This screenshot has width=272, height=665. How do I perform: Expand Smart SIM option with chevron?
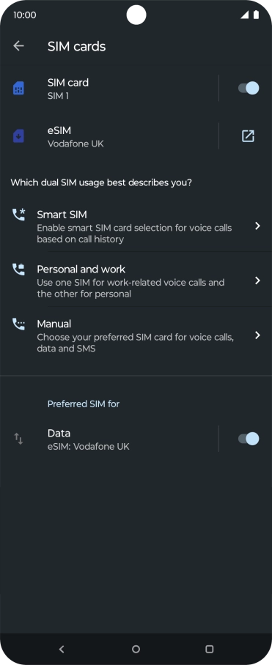coord(257,226)
